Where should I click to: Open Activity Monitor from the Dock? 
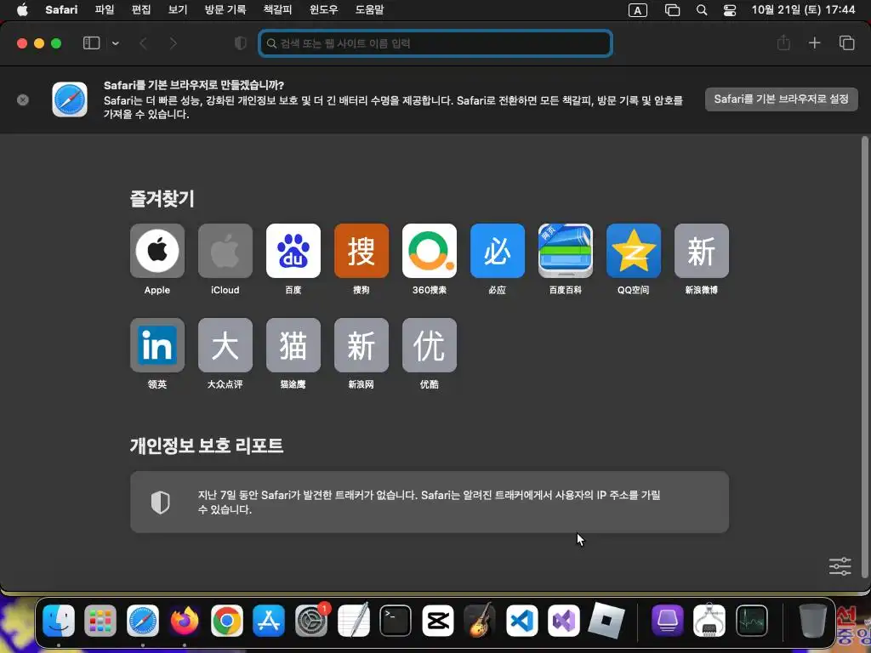(x=752, y=620)
